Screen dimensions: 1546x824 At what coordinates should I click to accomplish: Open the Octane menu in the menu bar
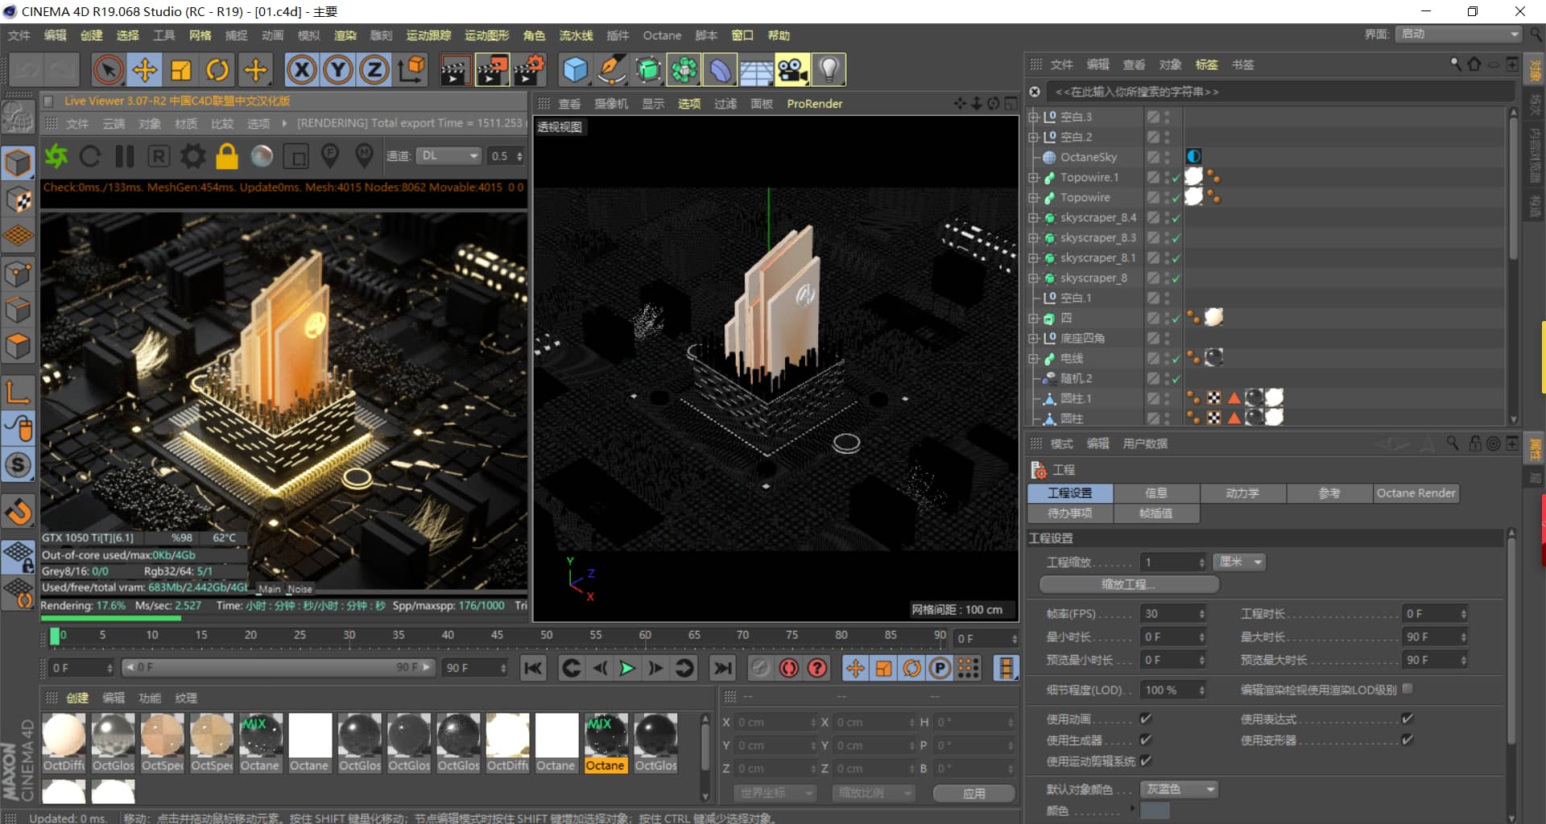662,35
